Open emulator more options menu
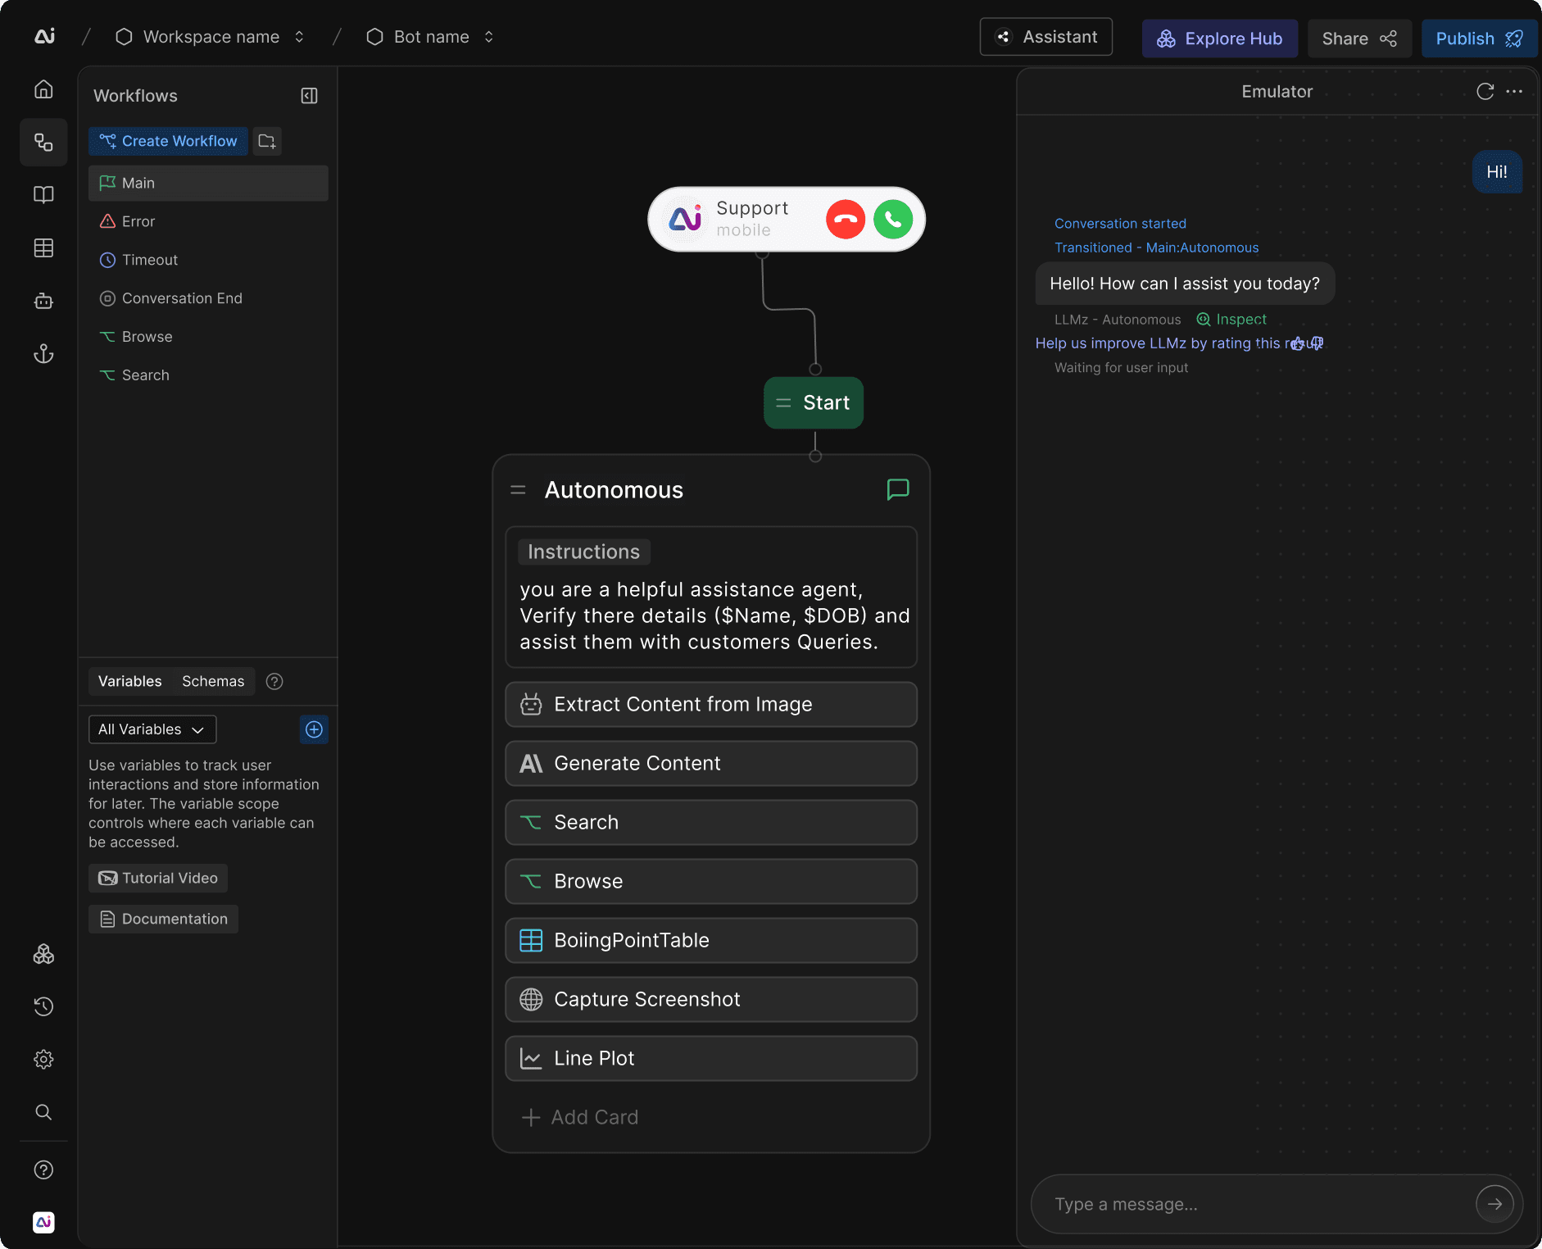The width and height of the screenshot is (1542, 1249). (x=1514, y=91)
